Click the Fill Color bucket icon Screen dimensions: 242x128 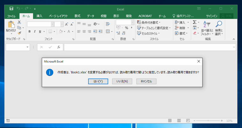60,31
